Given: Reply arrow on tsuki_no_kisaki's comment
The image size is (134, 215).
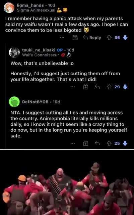Looking at the screenshot, I should tap(97, 87).
